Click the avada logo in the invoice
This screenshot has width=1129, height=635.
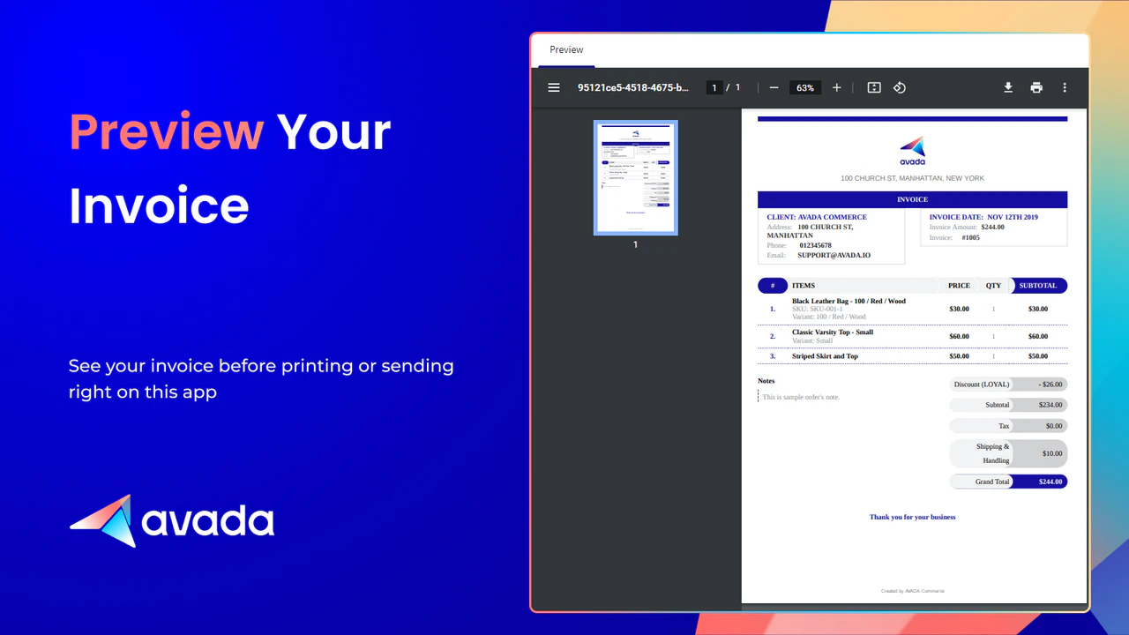point(912,150)
